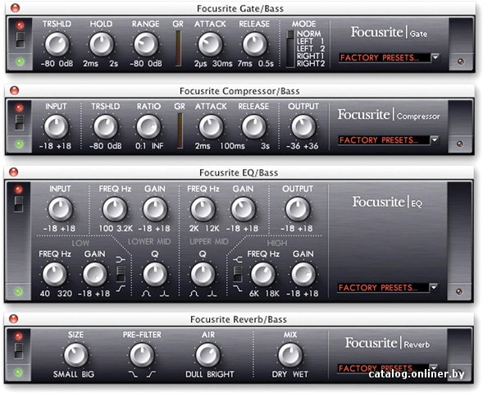Click the Focusrite Gate/Bass title bar
483x393 pixels.
(x=240, y=8)
